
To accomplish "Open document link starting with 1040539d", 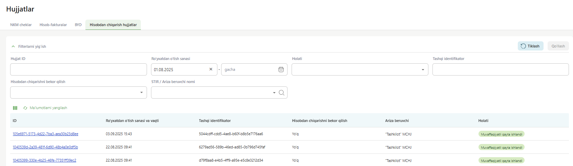I will pyautogui.click(x=45, y=147).
